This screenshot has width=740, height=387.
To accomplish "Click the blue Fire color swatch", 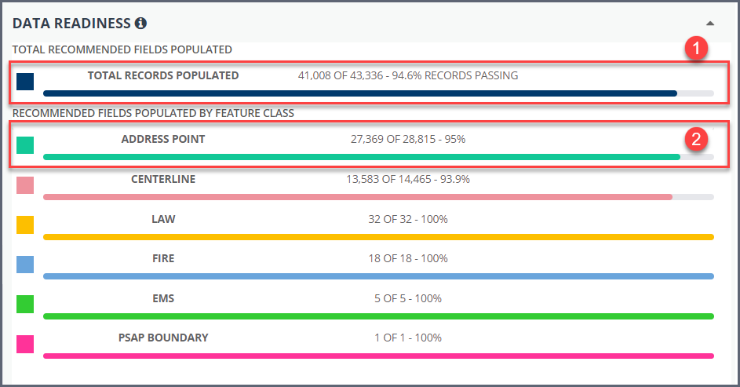I will click(x=25, y=265).
